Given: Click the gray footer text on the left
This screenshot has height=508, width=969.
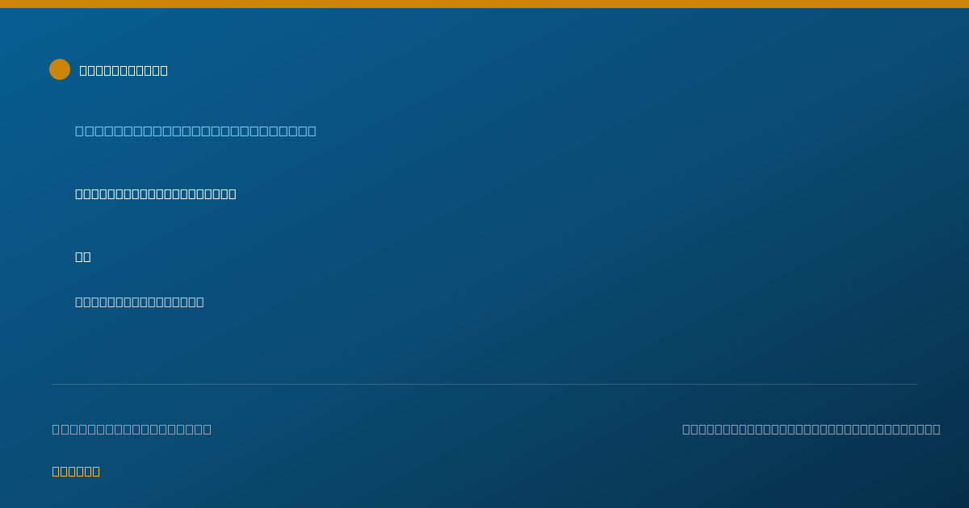Looking at the screenshot, I should (x=132, y=429).
